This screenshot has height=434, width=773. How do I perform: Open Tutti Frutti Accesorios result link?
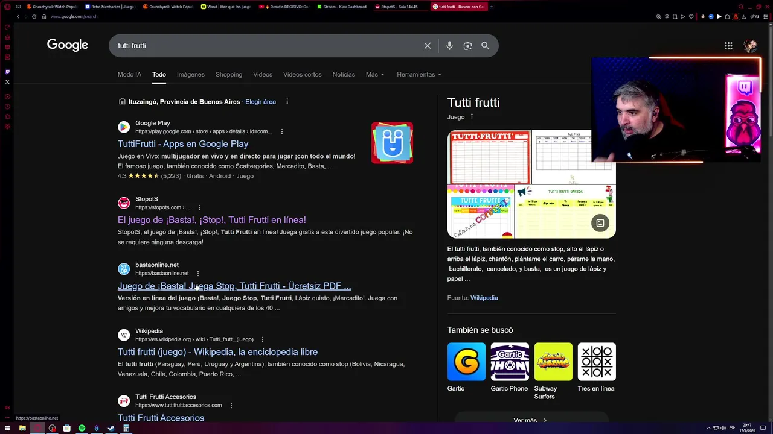tap(161, 418)
